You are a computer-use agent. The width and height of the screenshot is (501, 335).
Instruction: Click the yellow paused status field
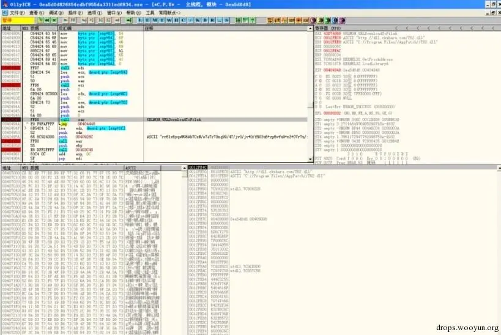pos(18,20)
